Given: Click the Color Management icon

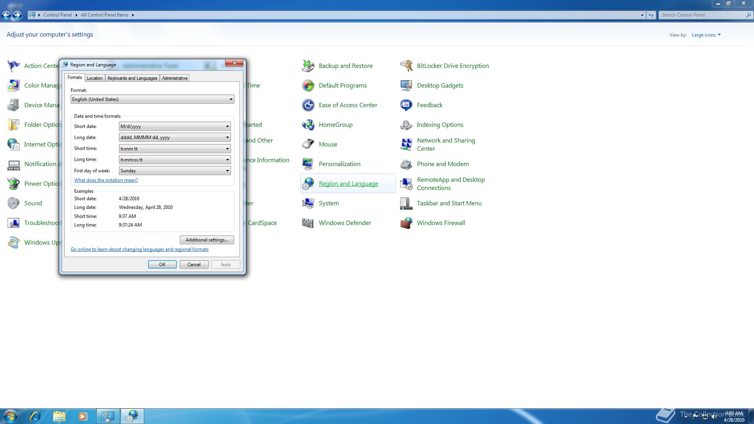Looking at the screenshot, I should (x=14, y=86).
